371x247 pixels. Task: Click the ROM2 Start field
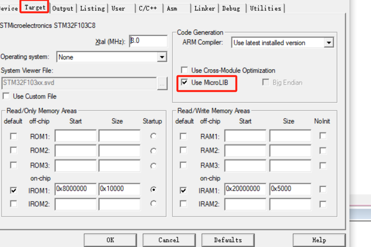click(x=76, y=151)
